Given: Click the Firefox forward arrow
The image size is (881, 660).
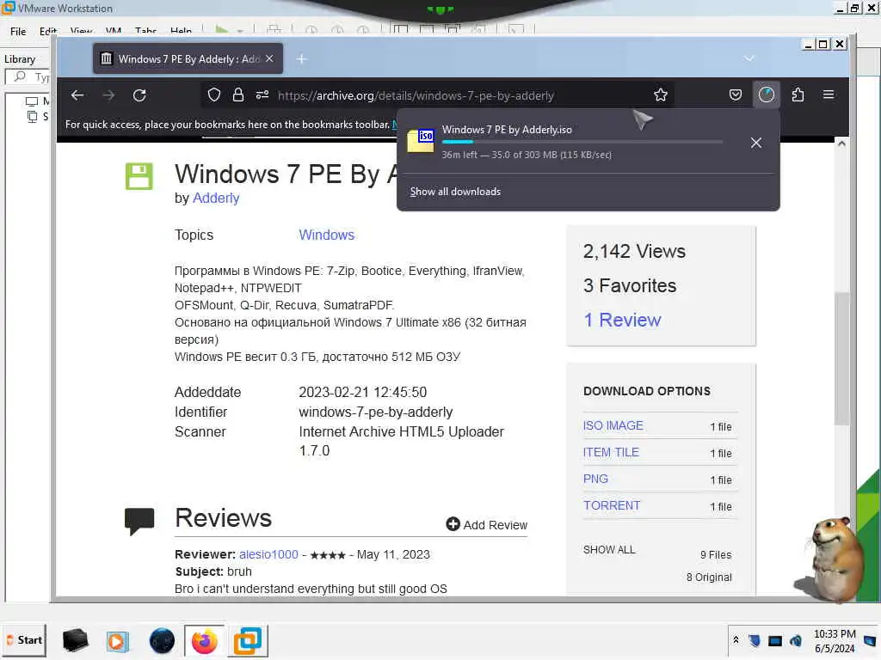Looking at the screenshot, I should [108, 95].
